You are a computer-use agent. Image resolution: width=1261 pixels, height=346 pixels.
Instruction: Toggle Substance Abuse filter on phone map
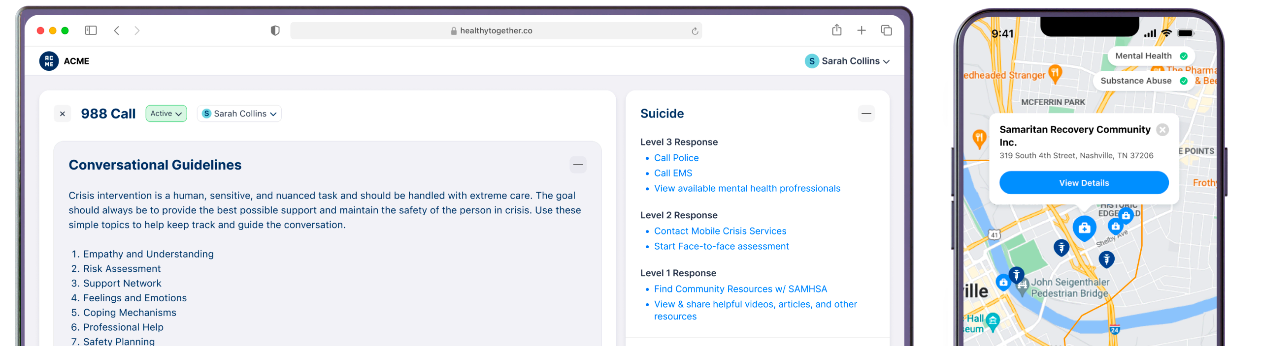(x=1144, y=81)
